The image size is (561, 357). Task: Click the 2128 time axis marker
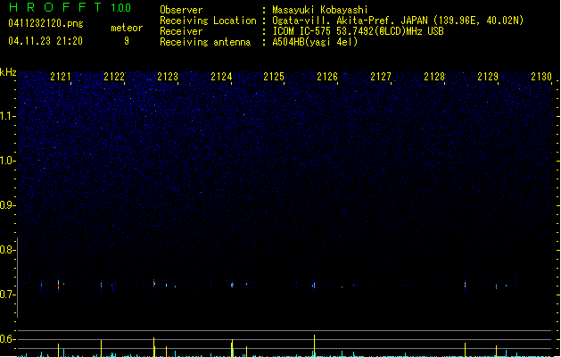(x=434, y=77)
